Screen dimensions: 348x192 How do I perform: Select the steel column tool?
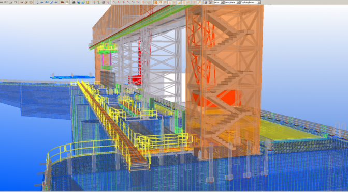click(37, 2)
